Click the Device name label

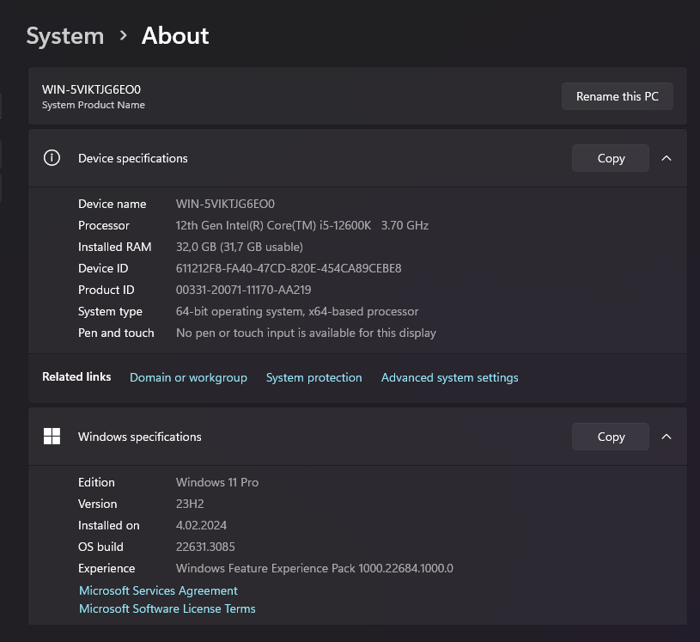coord(112,205)
